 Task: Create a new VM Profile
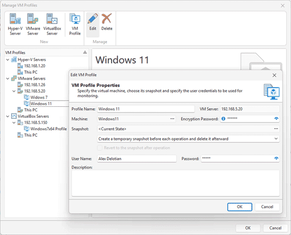pyautogui.click(x=75, y=24)
